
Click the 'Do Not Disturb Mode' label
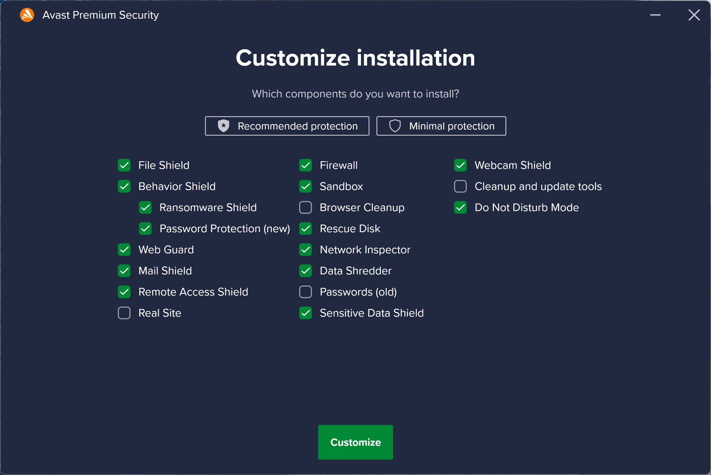click(527, 207)
